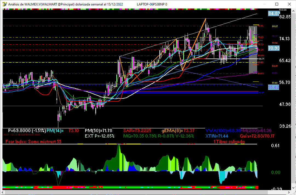Click the R=0.00 label
This screenshot has width=296, height=195.
click(283, 10)
